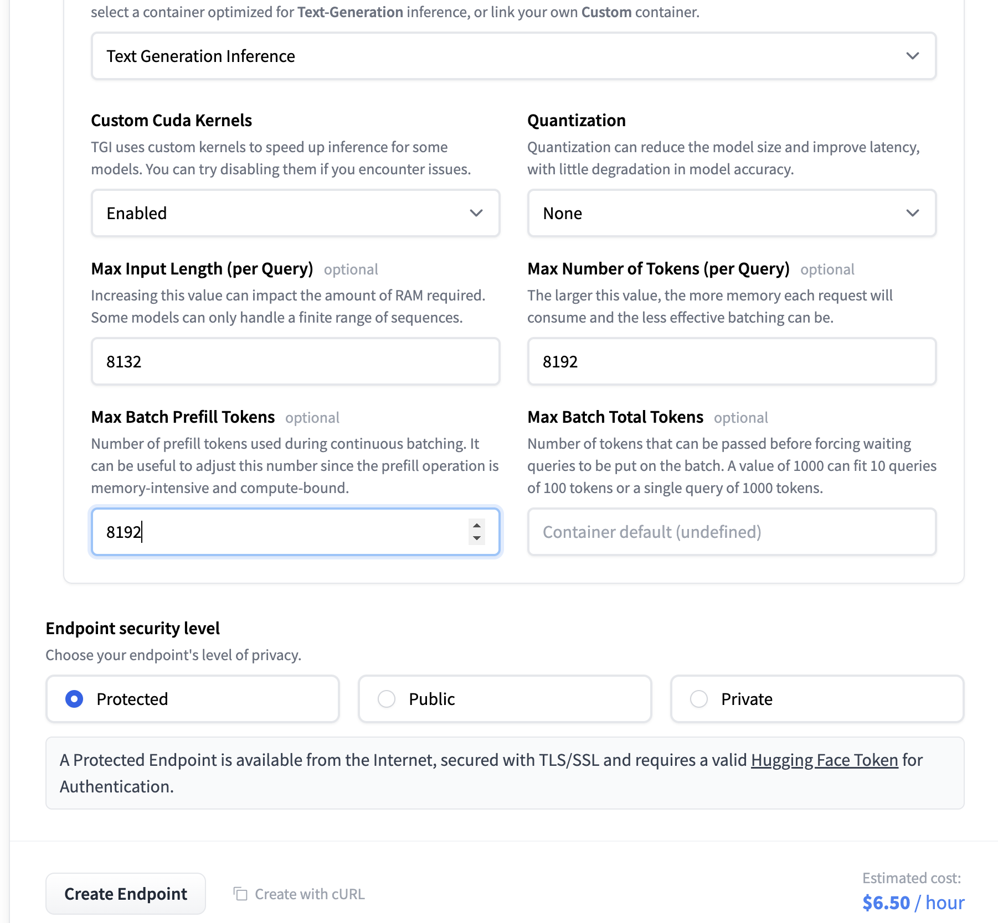Click the Max Number of Tokens field
The image size is (998, 923).
(731, 361)
